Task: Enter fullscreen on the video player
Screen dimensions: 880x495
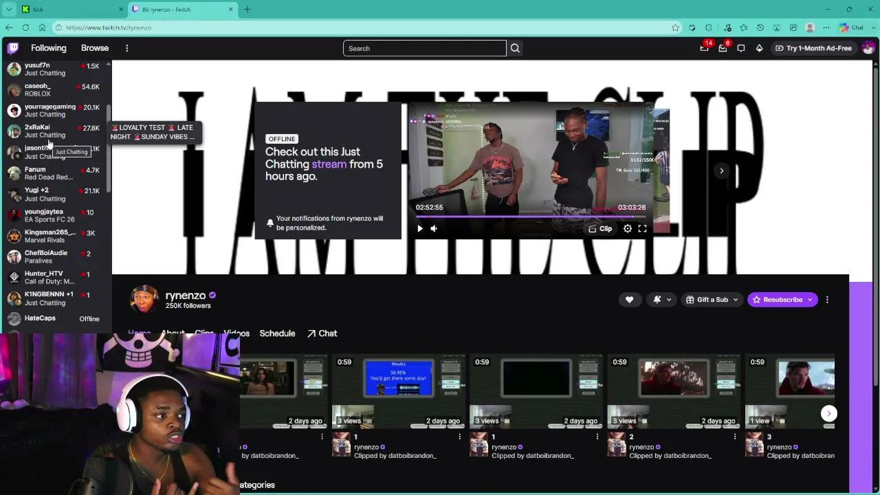Action: (642, 228)
